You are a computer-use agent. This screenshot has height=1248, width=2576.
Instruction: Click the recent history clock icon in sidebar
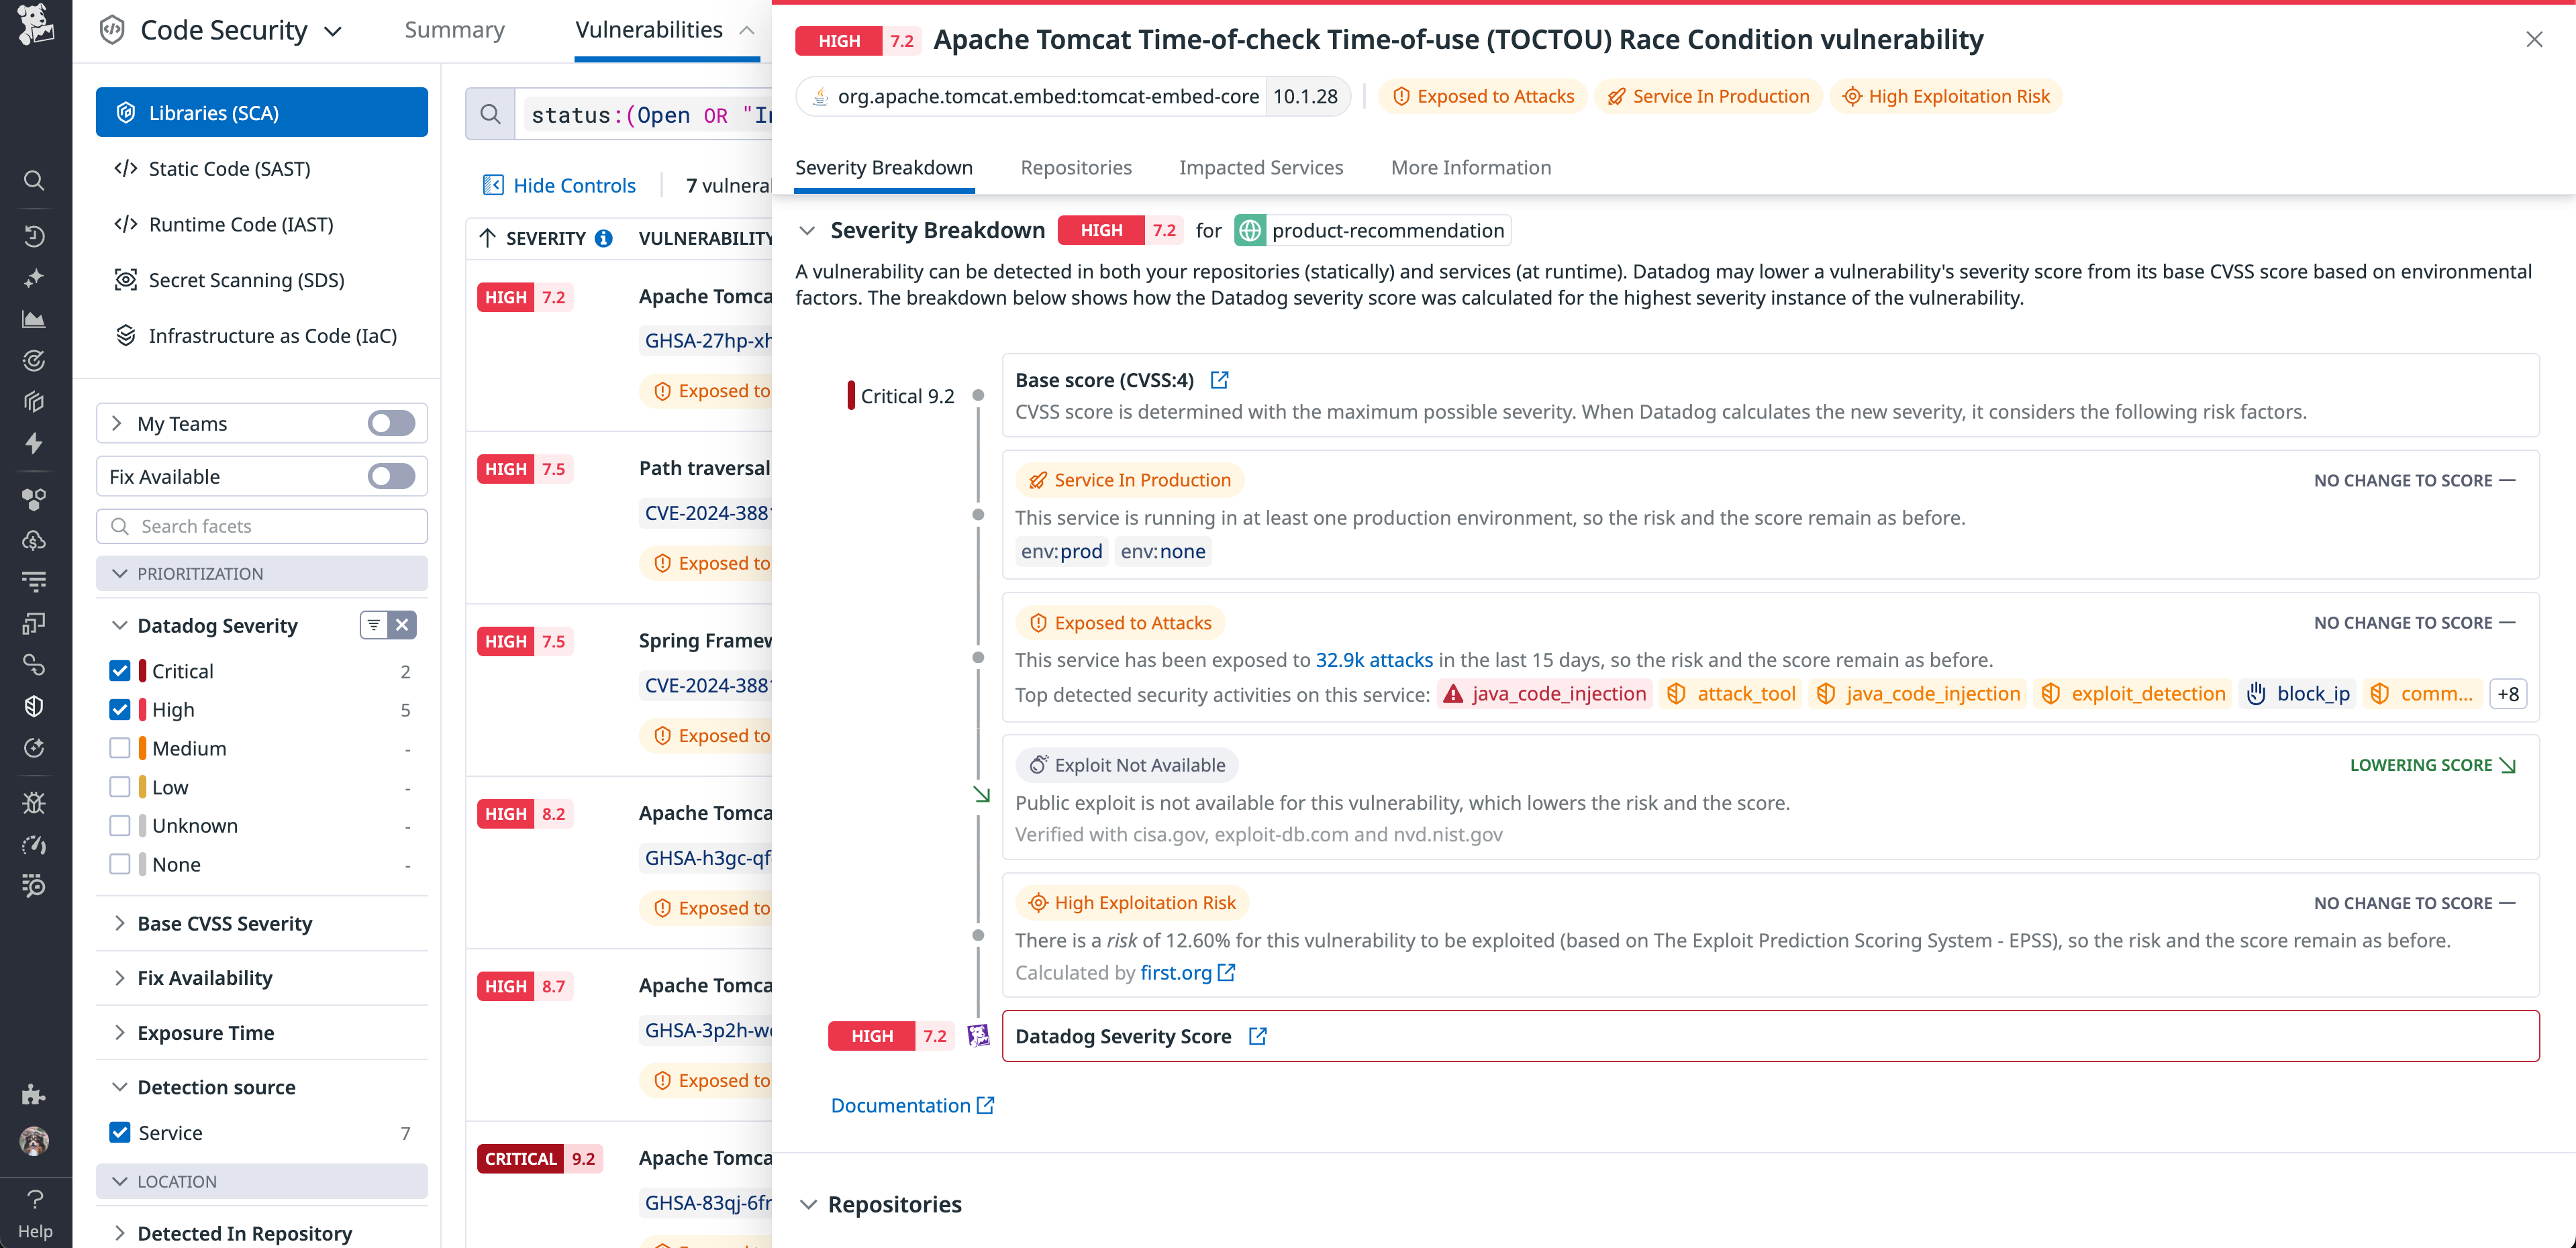(x=34, y=235)
